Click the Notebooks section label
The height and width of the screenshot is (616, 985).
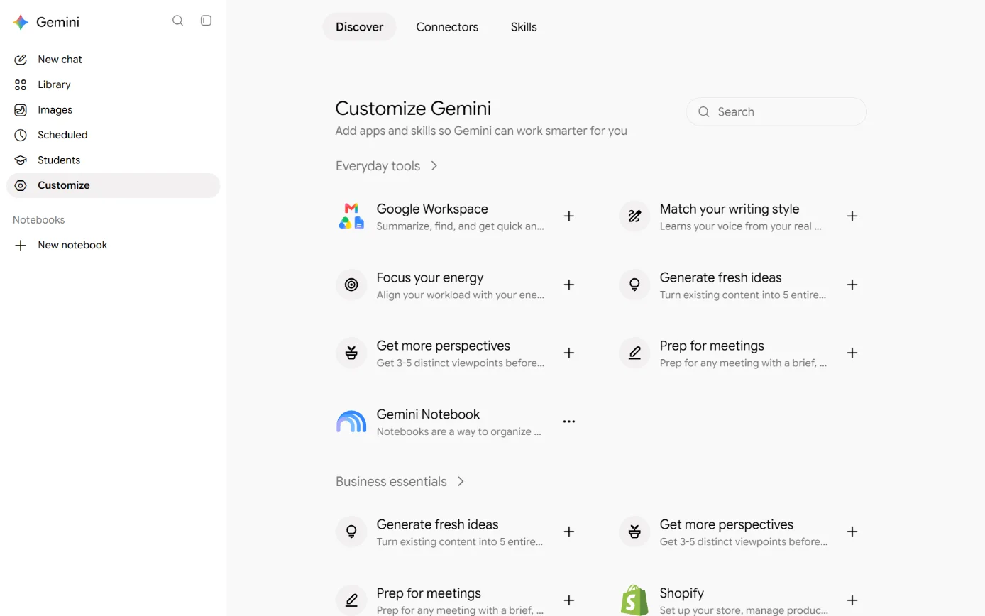[x=39, y=220]
